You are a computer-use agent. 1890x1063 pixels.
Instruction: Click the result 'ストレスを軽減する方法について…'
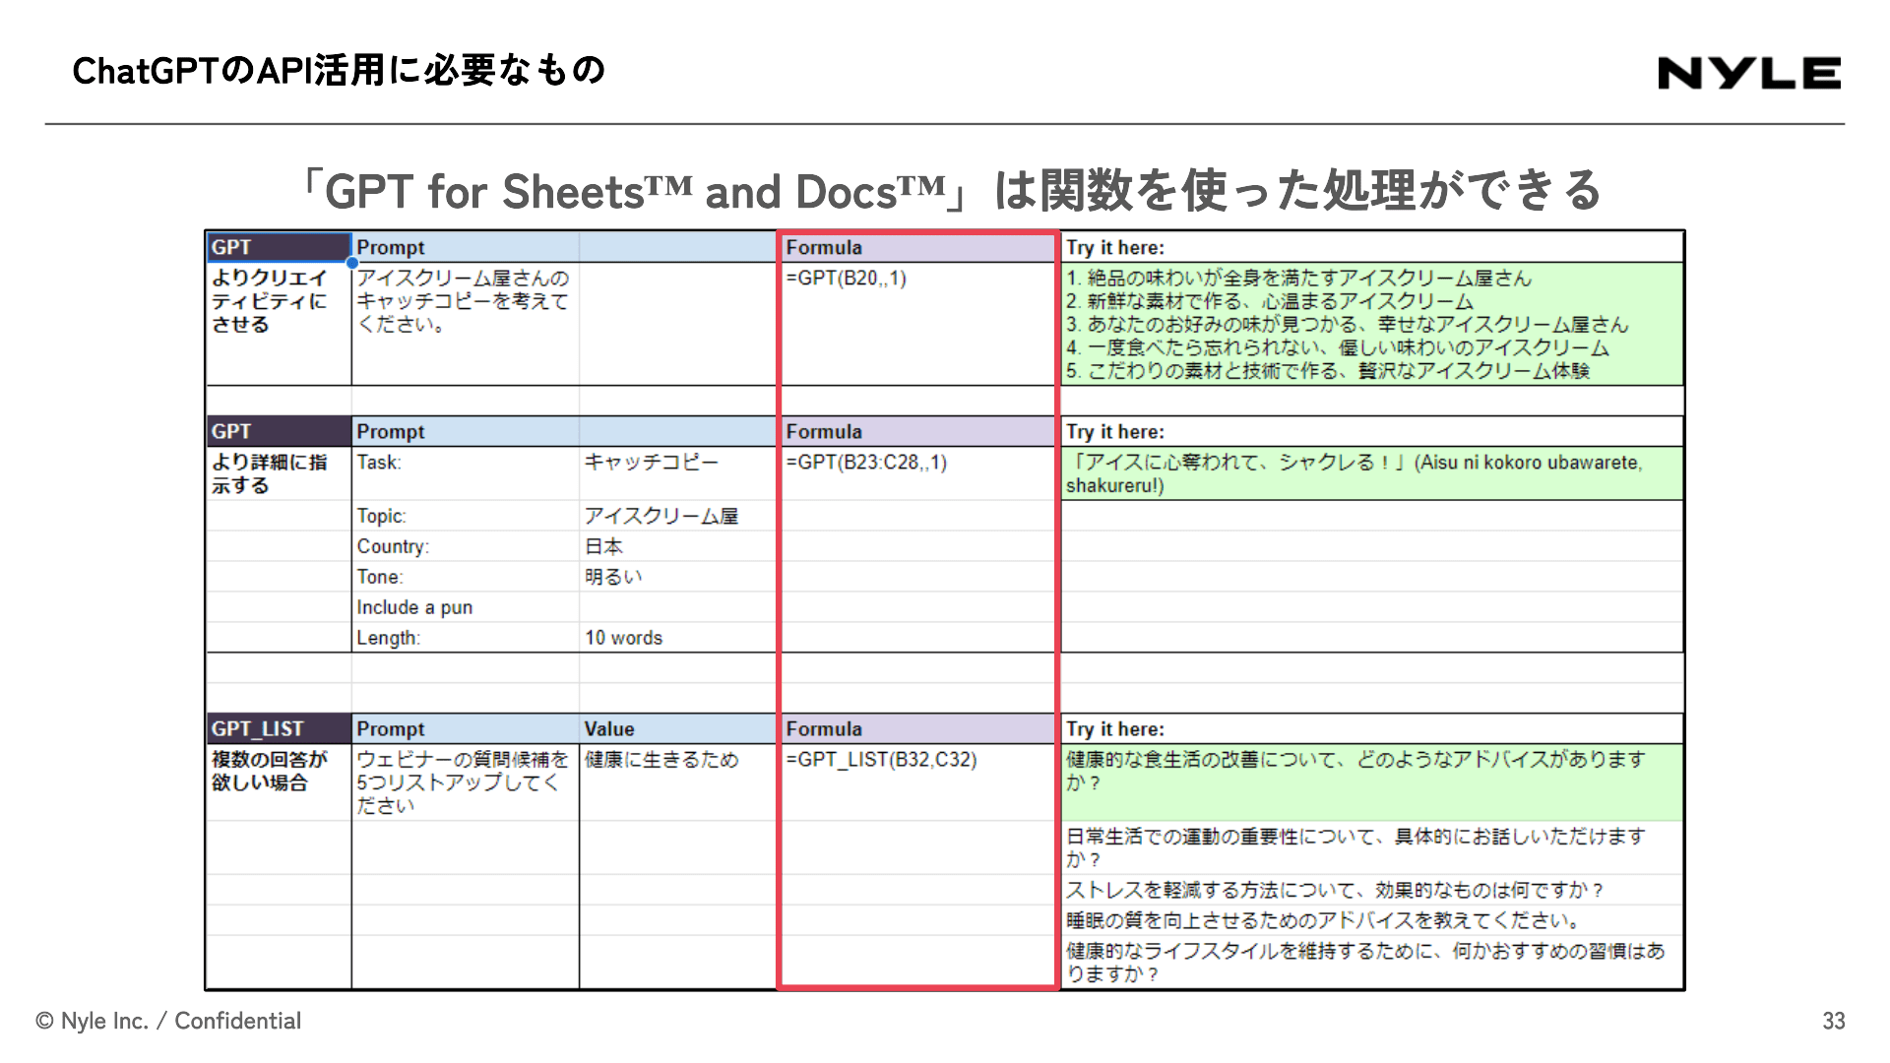coord(1372,890)
